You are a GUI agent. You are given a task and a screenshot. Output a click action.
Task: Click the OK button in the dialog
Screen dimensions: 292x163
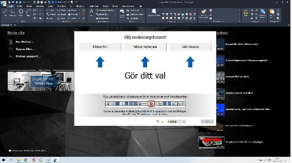(x=207, y=122)
